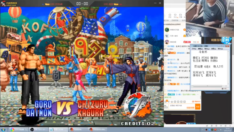
Task: Click the folder-shaped icon beside the heart
Action: coord(180,16)
